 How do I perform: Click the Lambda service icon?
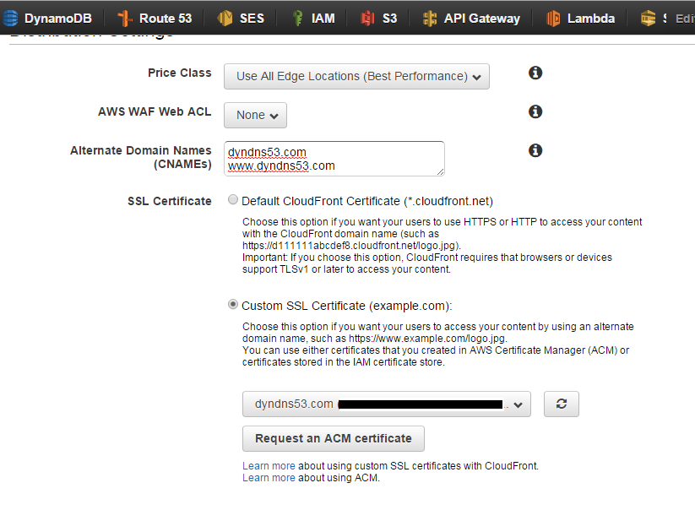(554, 18)
